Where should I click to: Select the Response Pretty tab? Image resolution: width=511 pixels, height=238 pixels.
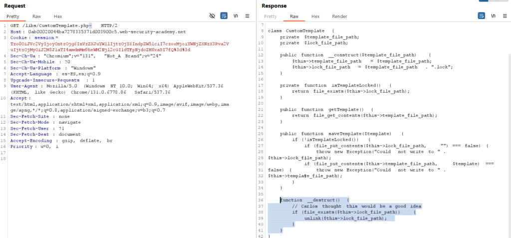[x=270, y=16]
